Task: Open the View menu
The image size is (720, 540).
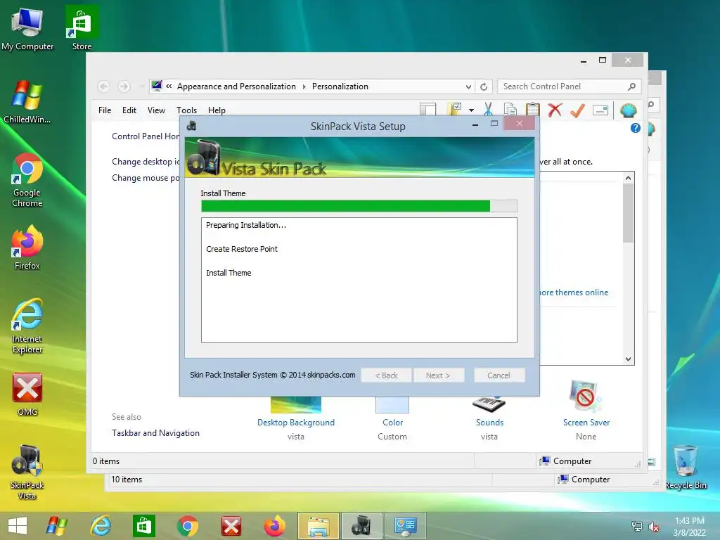Action: tap(156, 110)
